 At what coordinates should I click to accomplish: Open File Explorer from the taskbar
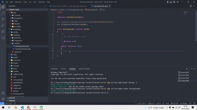point(16,107)
